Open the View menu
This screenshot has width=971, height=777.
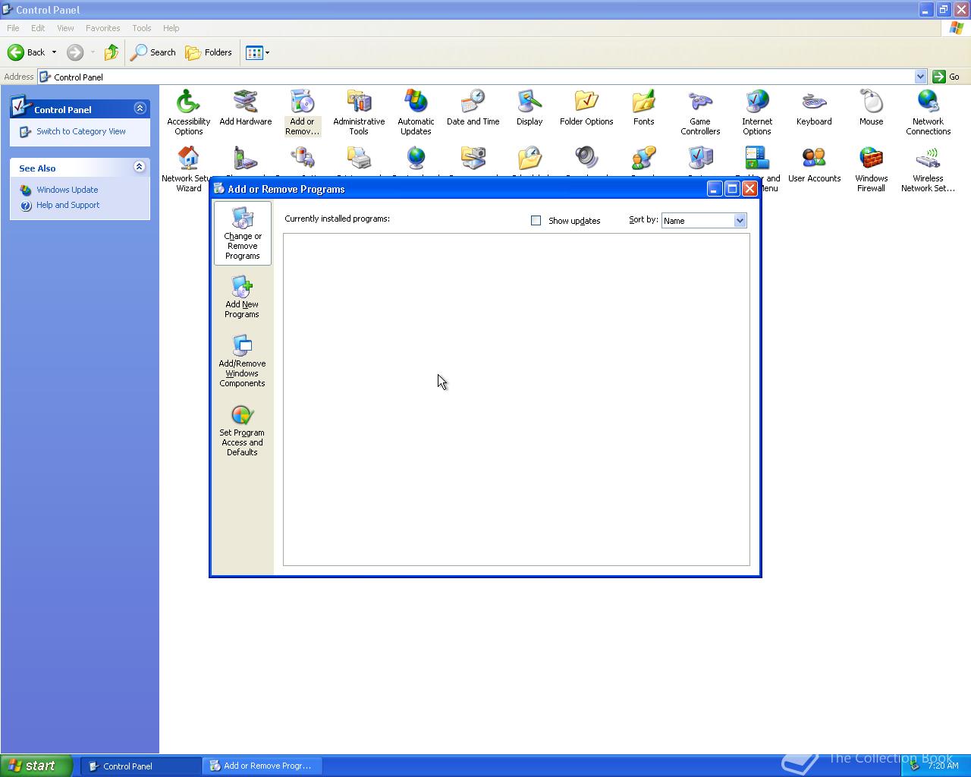click(x=65, y=28)
